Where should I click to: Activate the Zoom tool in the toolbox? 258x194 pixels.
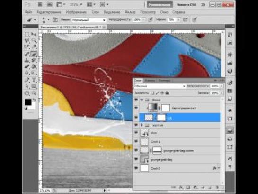coord(34,93)
